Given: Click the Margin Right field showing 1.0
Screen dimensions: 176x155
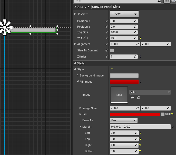Looking at the screenshot, I should click(x=124, y=145).
